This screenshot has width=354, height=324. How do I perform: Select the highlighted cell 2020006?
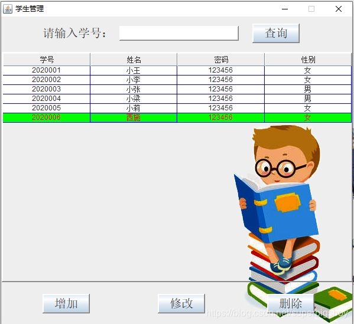(47, 117)
